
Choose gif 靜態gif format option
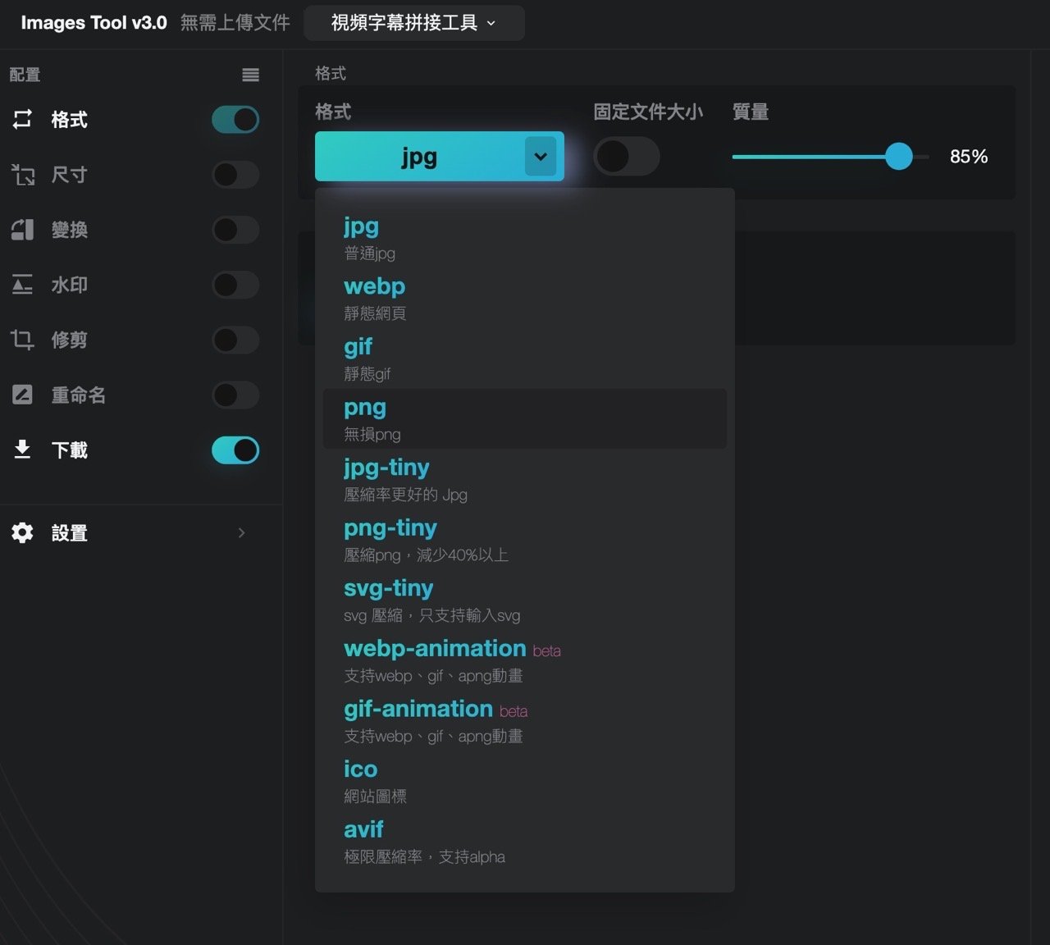(525, 358)
